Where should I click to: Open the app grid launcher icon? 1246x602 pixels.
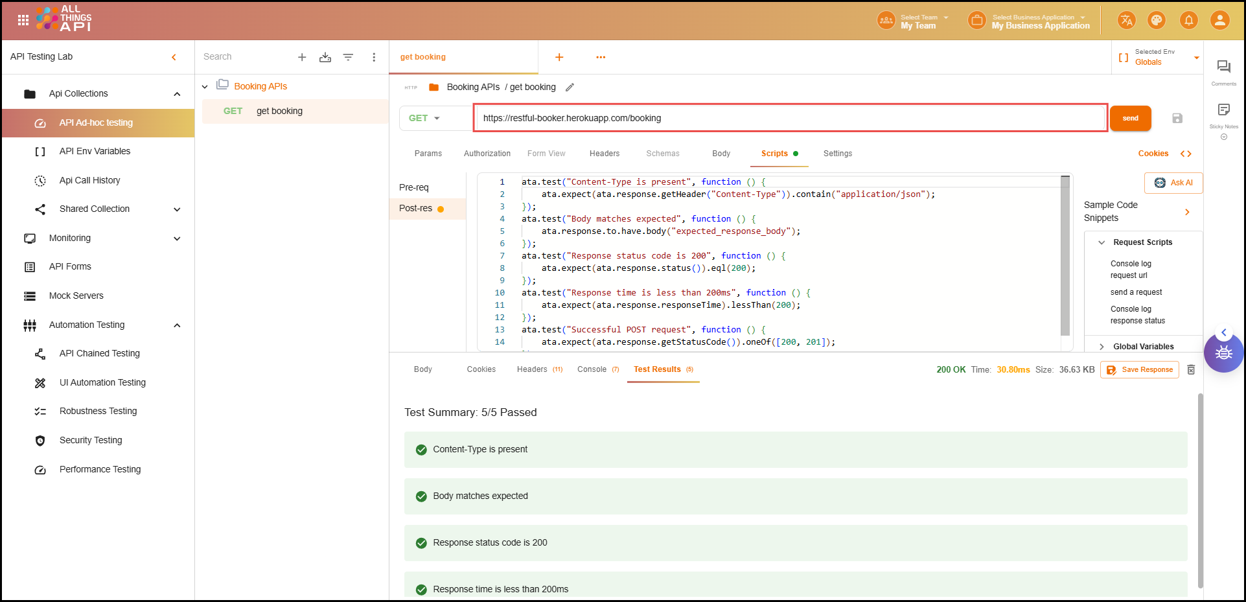tap(23, 20)
